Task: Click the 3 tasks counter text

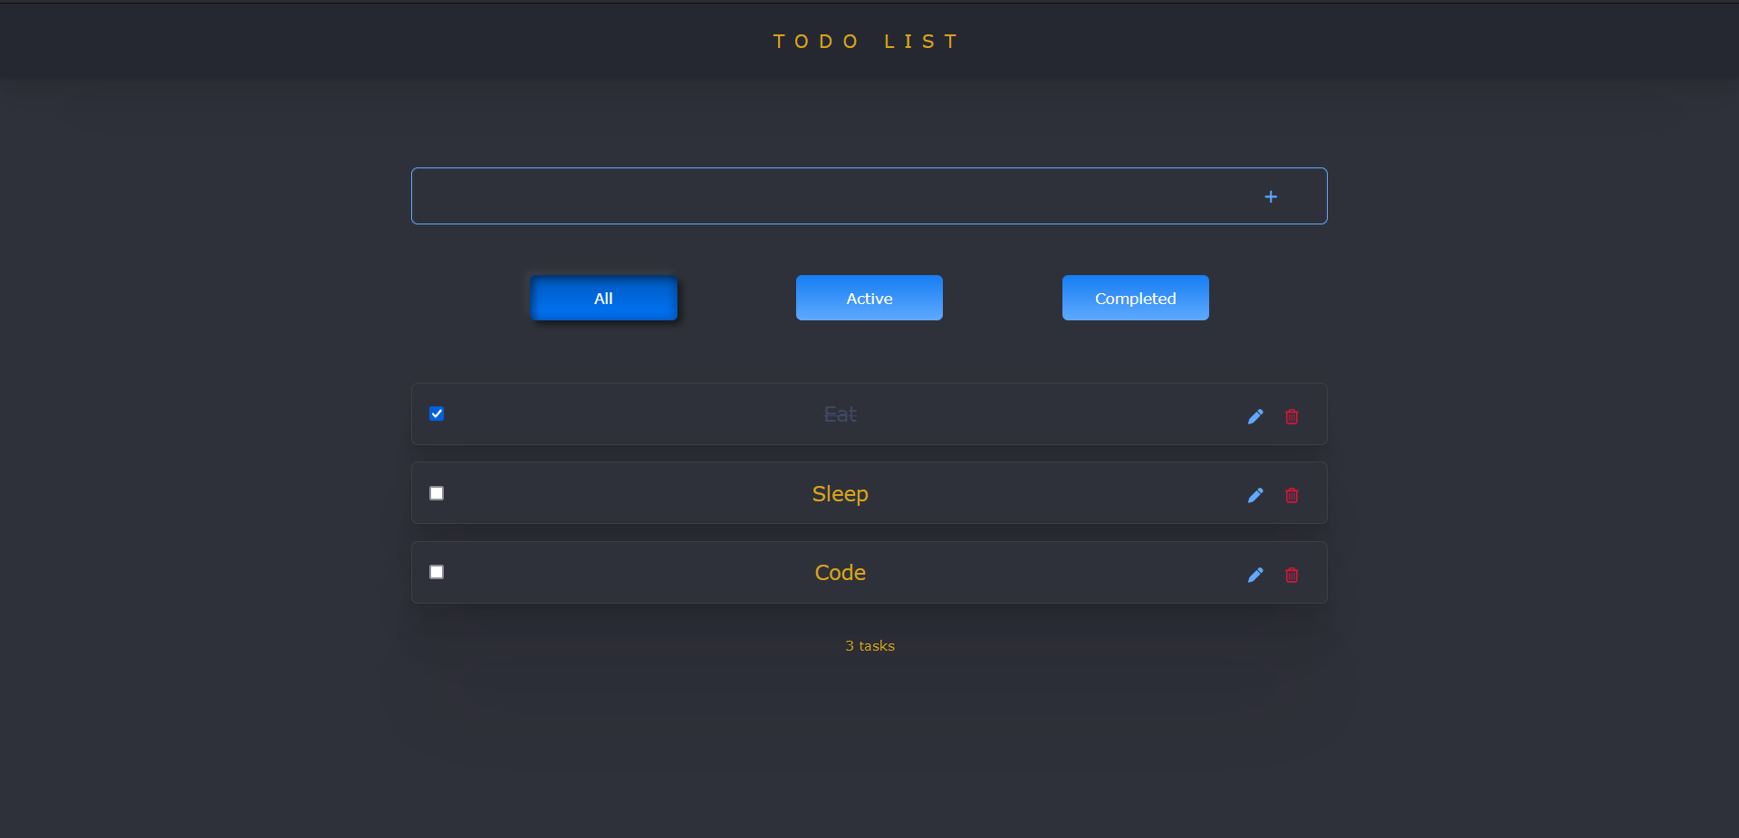Action: click(x=869, y=646)
